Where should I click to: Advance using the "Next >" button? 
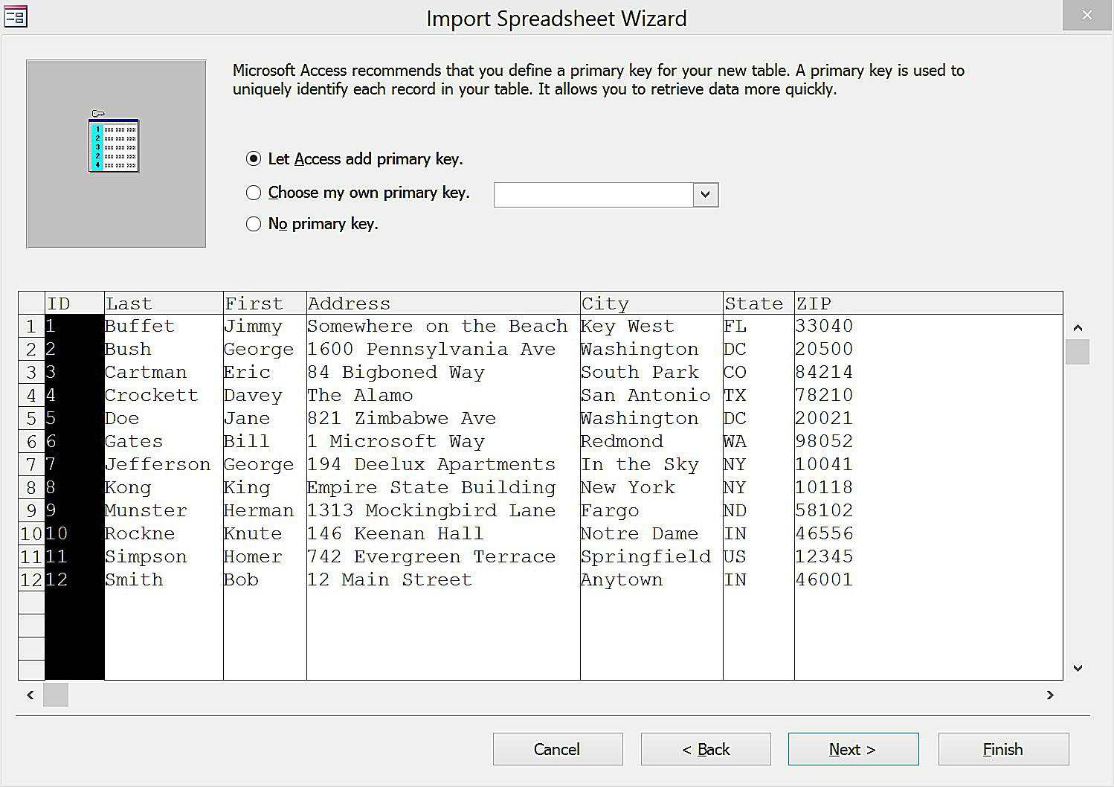click(852, 749)
